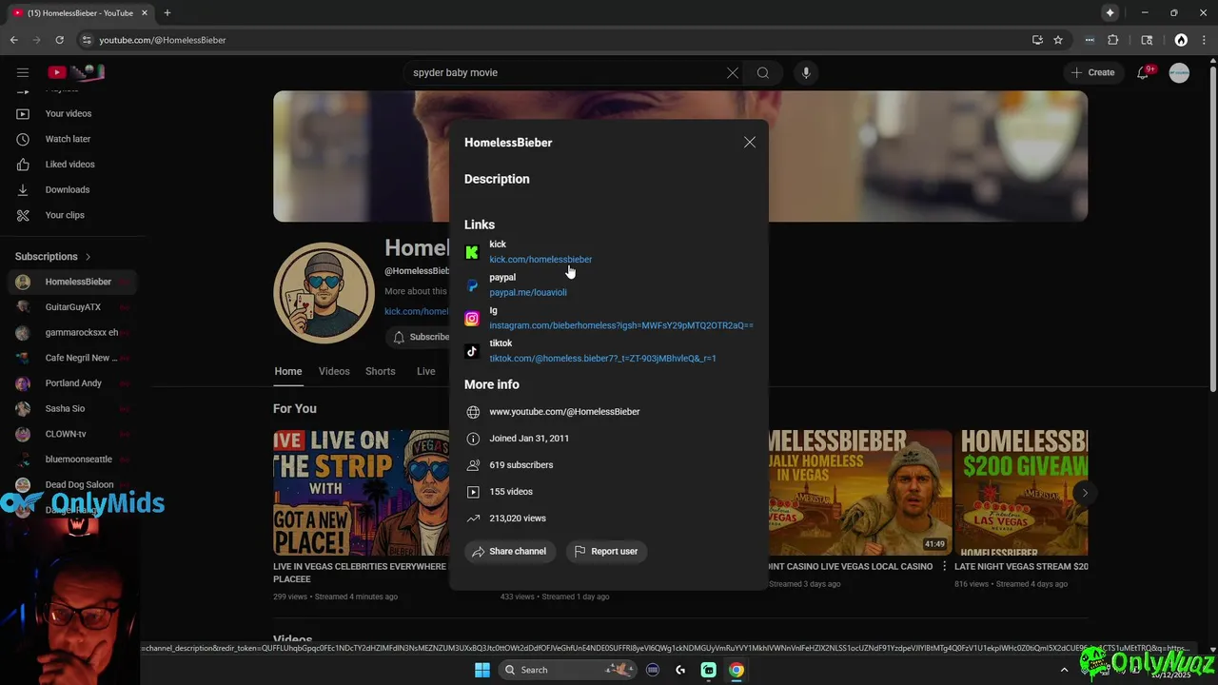Screen dimensions: 1218x685
Task: Click the Create button
Action: point(1092,72)
